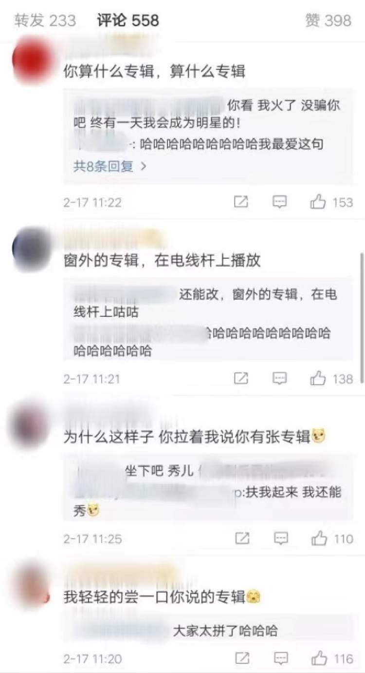The image size is (365, 673).
Task: Reply to the comment posted at 11:22
Action: point(279,202)
